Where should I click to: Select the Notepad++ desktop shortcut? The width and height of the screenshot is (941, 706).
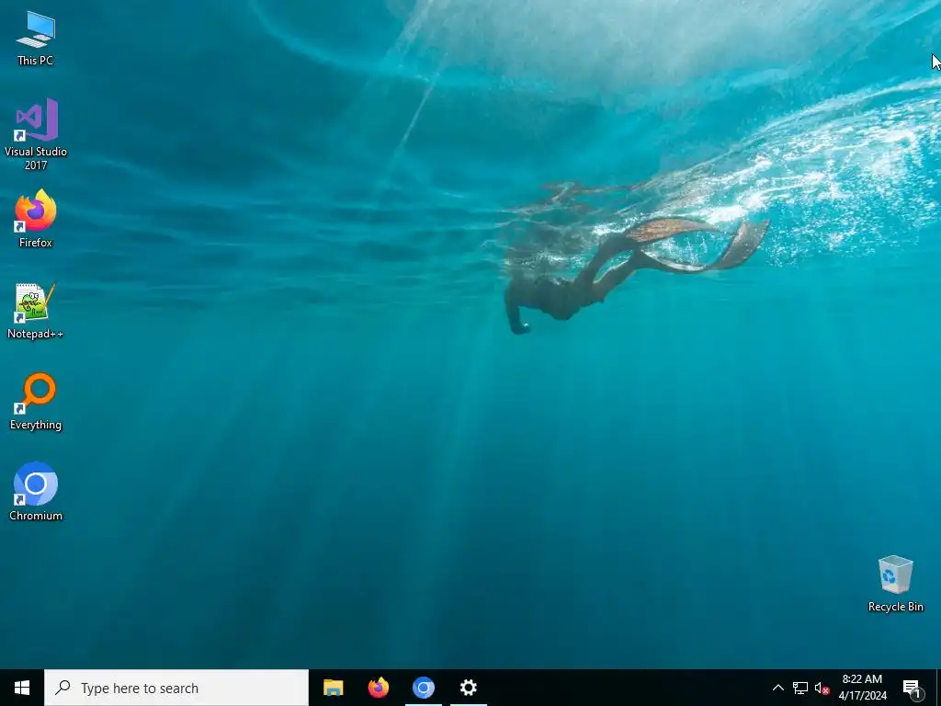(x=36, y=311)
